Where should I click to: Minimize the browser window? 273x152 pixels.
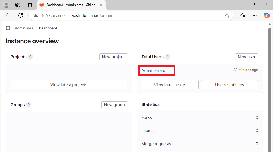click(x=240, y=4)
